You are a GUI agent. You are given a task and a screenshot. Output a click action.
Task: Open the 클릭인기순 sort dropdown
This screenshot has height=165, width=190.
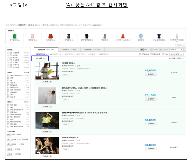click(42, 54)
